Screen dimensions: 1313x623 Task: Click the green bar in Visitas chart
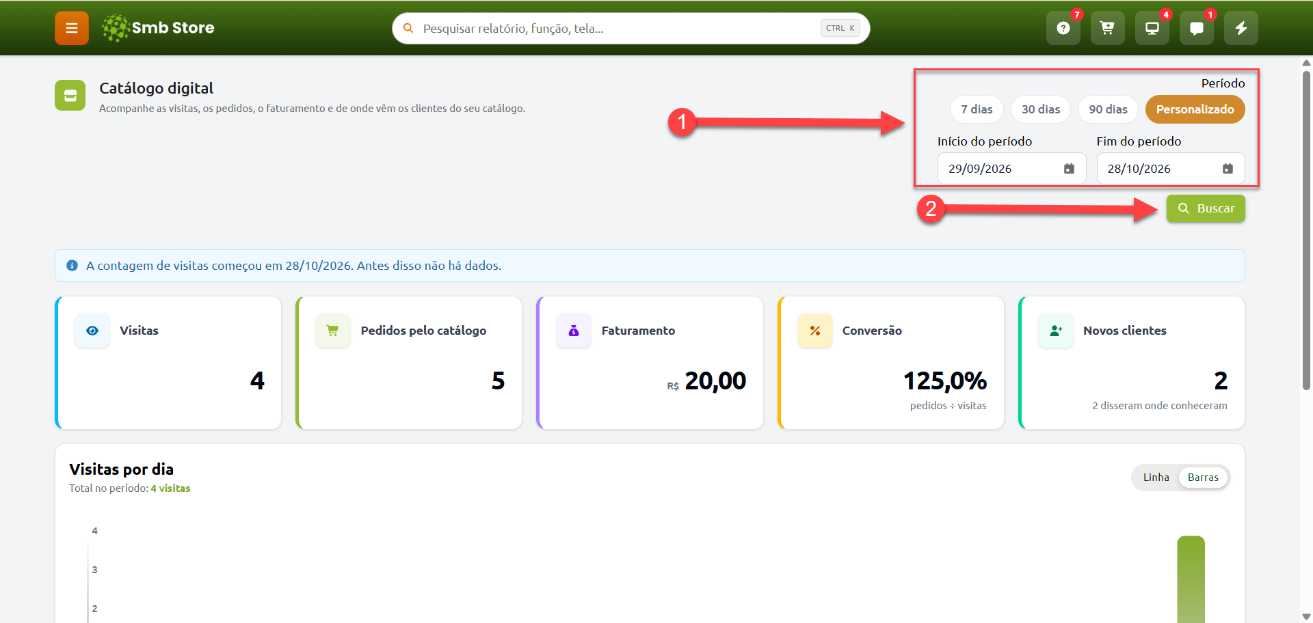coord(1191,579)
